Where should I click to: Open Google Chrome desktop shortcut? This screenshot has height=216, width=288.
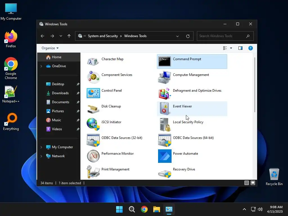[x=11, y=68]
